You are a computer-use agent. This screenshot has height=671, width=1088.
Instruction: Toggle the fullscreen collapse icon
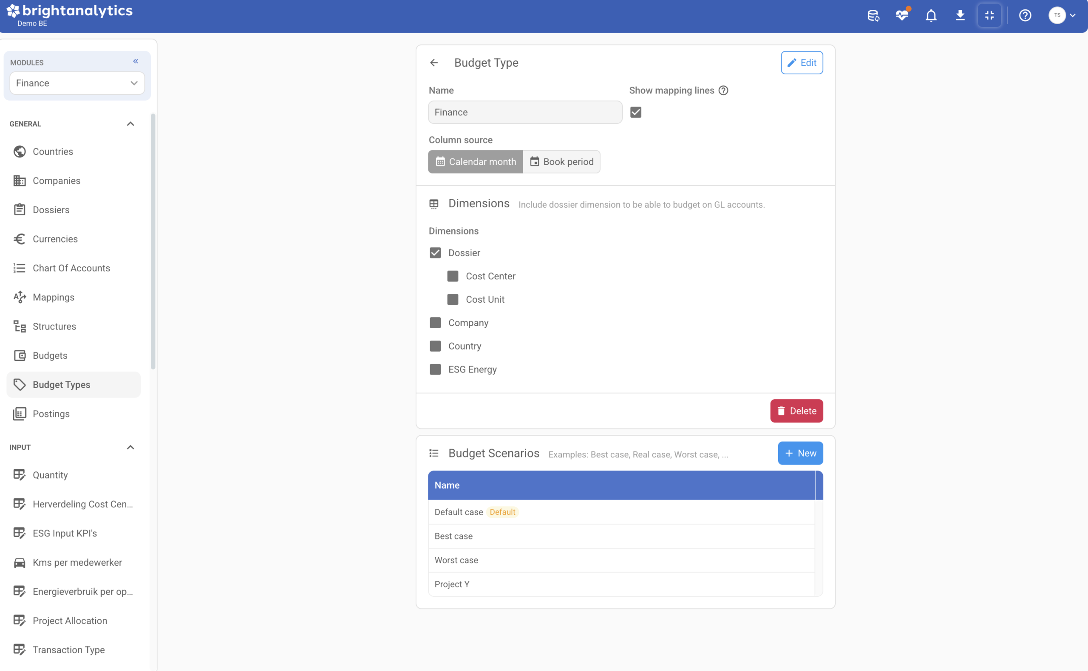(x=989, y=16)
